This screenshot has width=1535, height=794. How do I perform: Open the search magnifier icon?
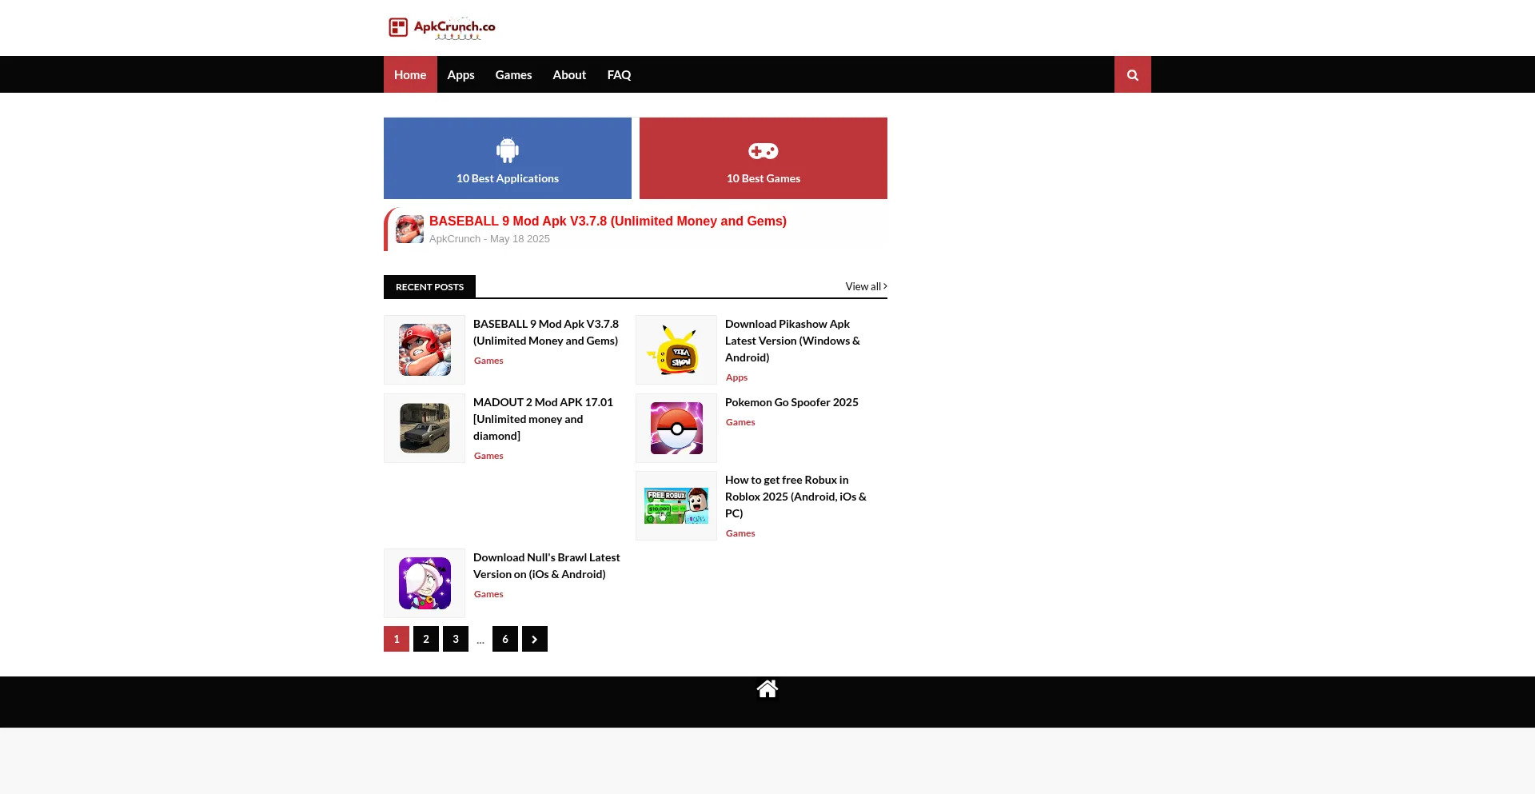(x=1133, y=74)
